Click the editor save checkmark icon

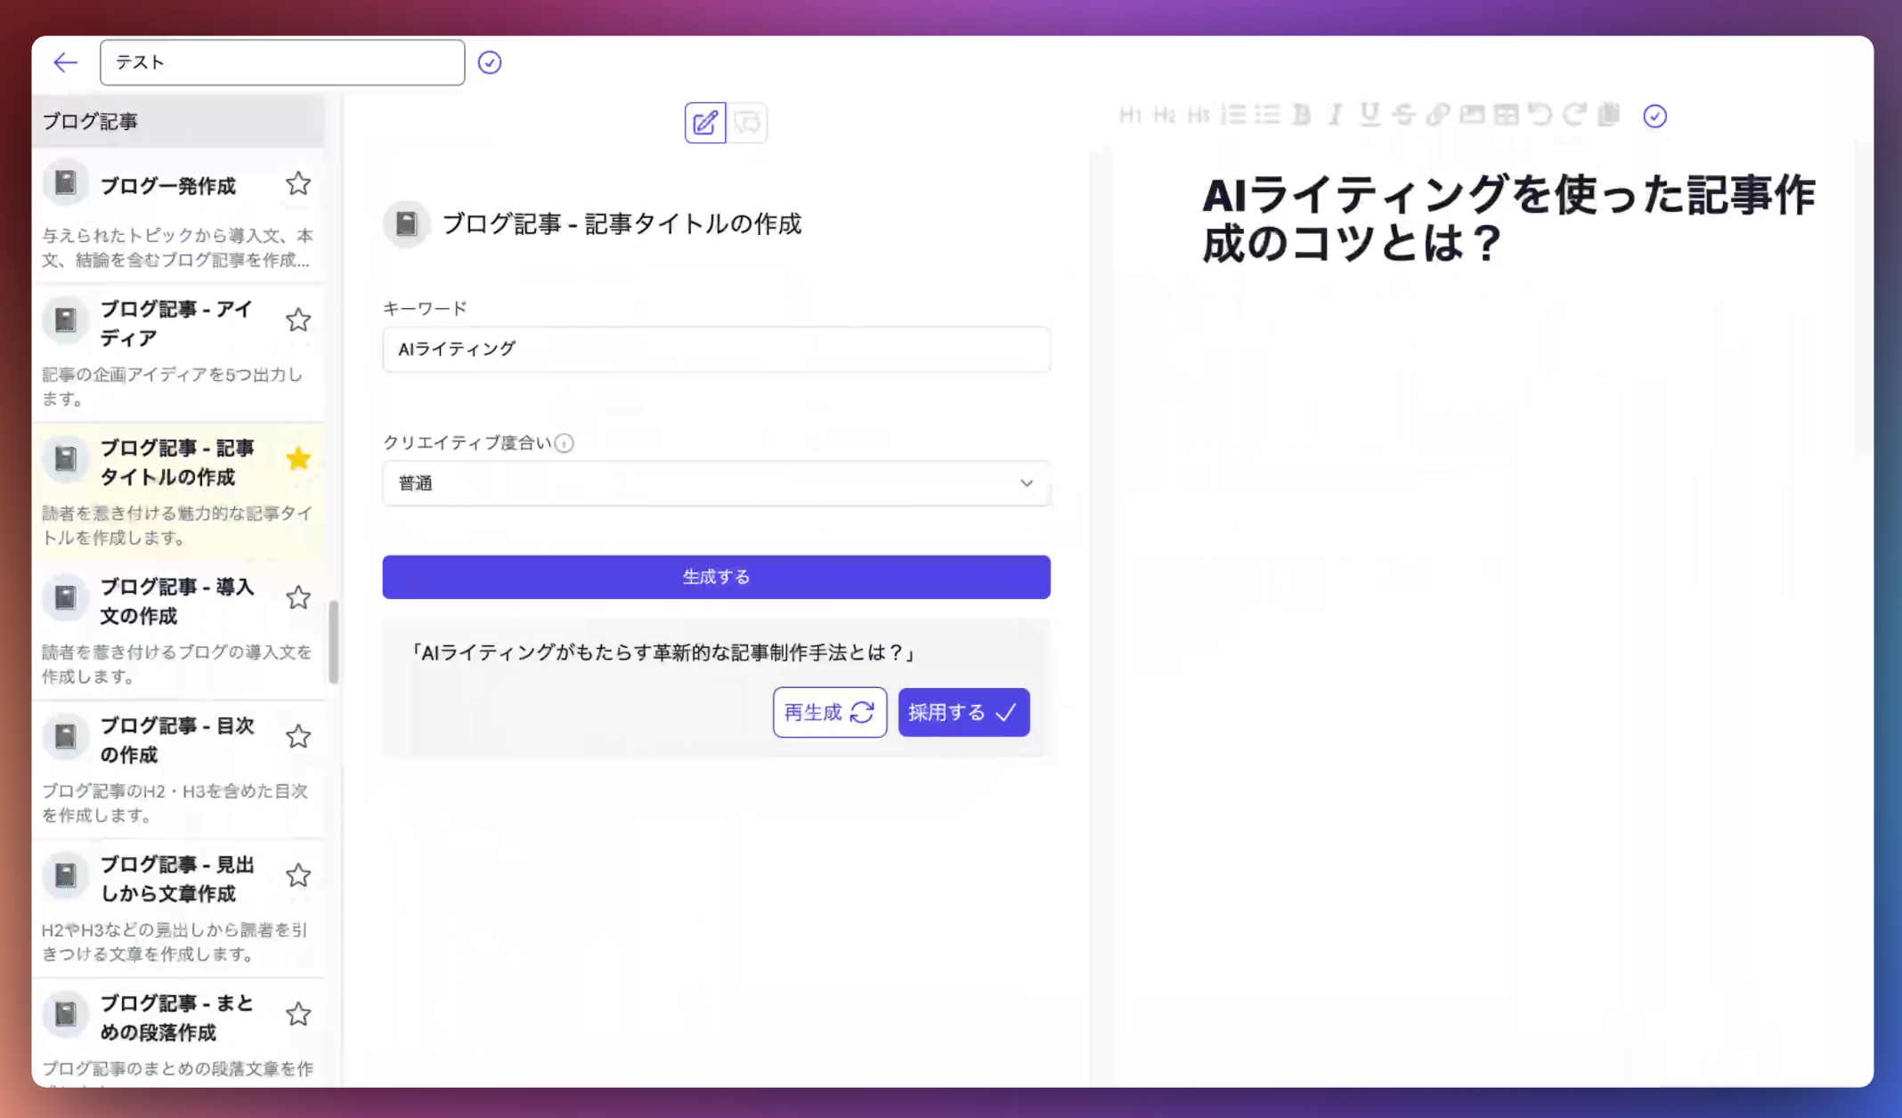(x=1654, y=117)
